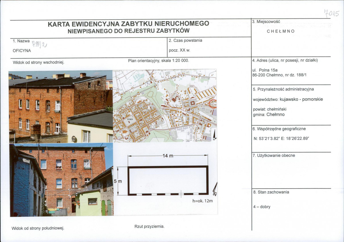The height and width of the screenshot is (242, 344).
Task: Open the south-side view building photo
Action: pyautogui.click(x=61, y=180)
